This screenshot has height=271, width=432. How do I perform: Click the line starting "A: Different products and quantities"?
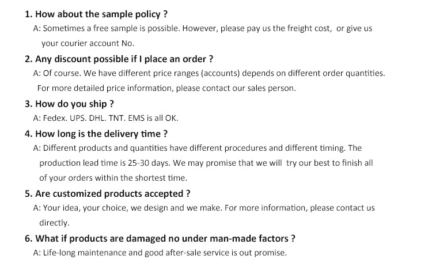pos(198,148)
